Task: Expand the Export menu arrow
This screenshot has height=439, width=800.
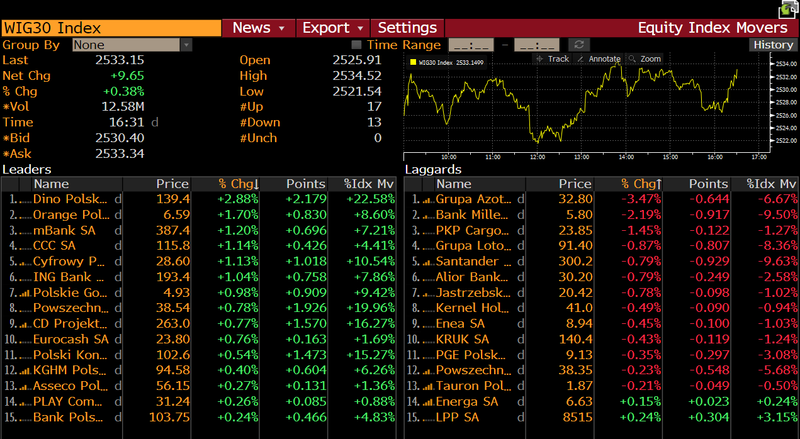Action: click(360, 28)
